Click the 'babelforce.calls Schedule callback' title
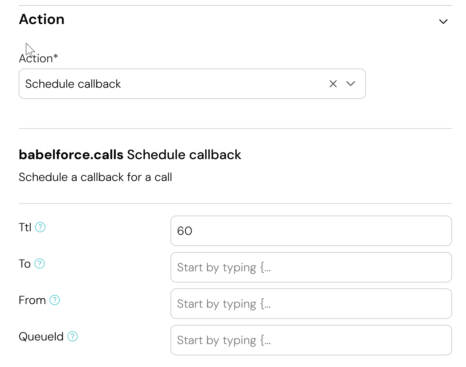Viewport: 466px width, 367px height. (x=130, y=155)
